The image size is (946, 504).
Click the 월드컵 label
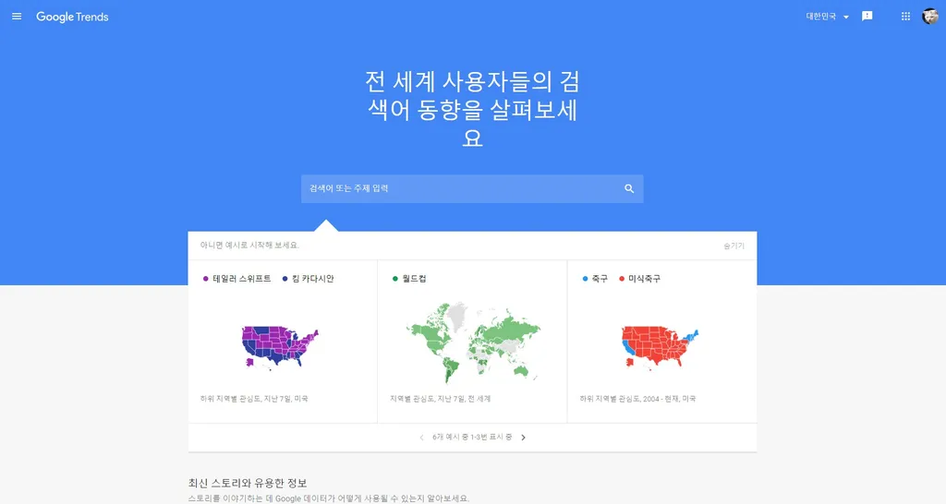click(414, 279)
